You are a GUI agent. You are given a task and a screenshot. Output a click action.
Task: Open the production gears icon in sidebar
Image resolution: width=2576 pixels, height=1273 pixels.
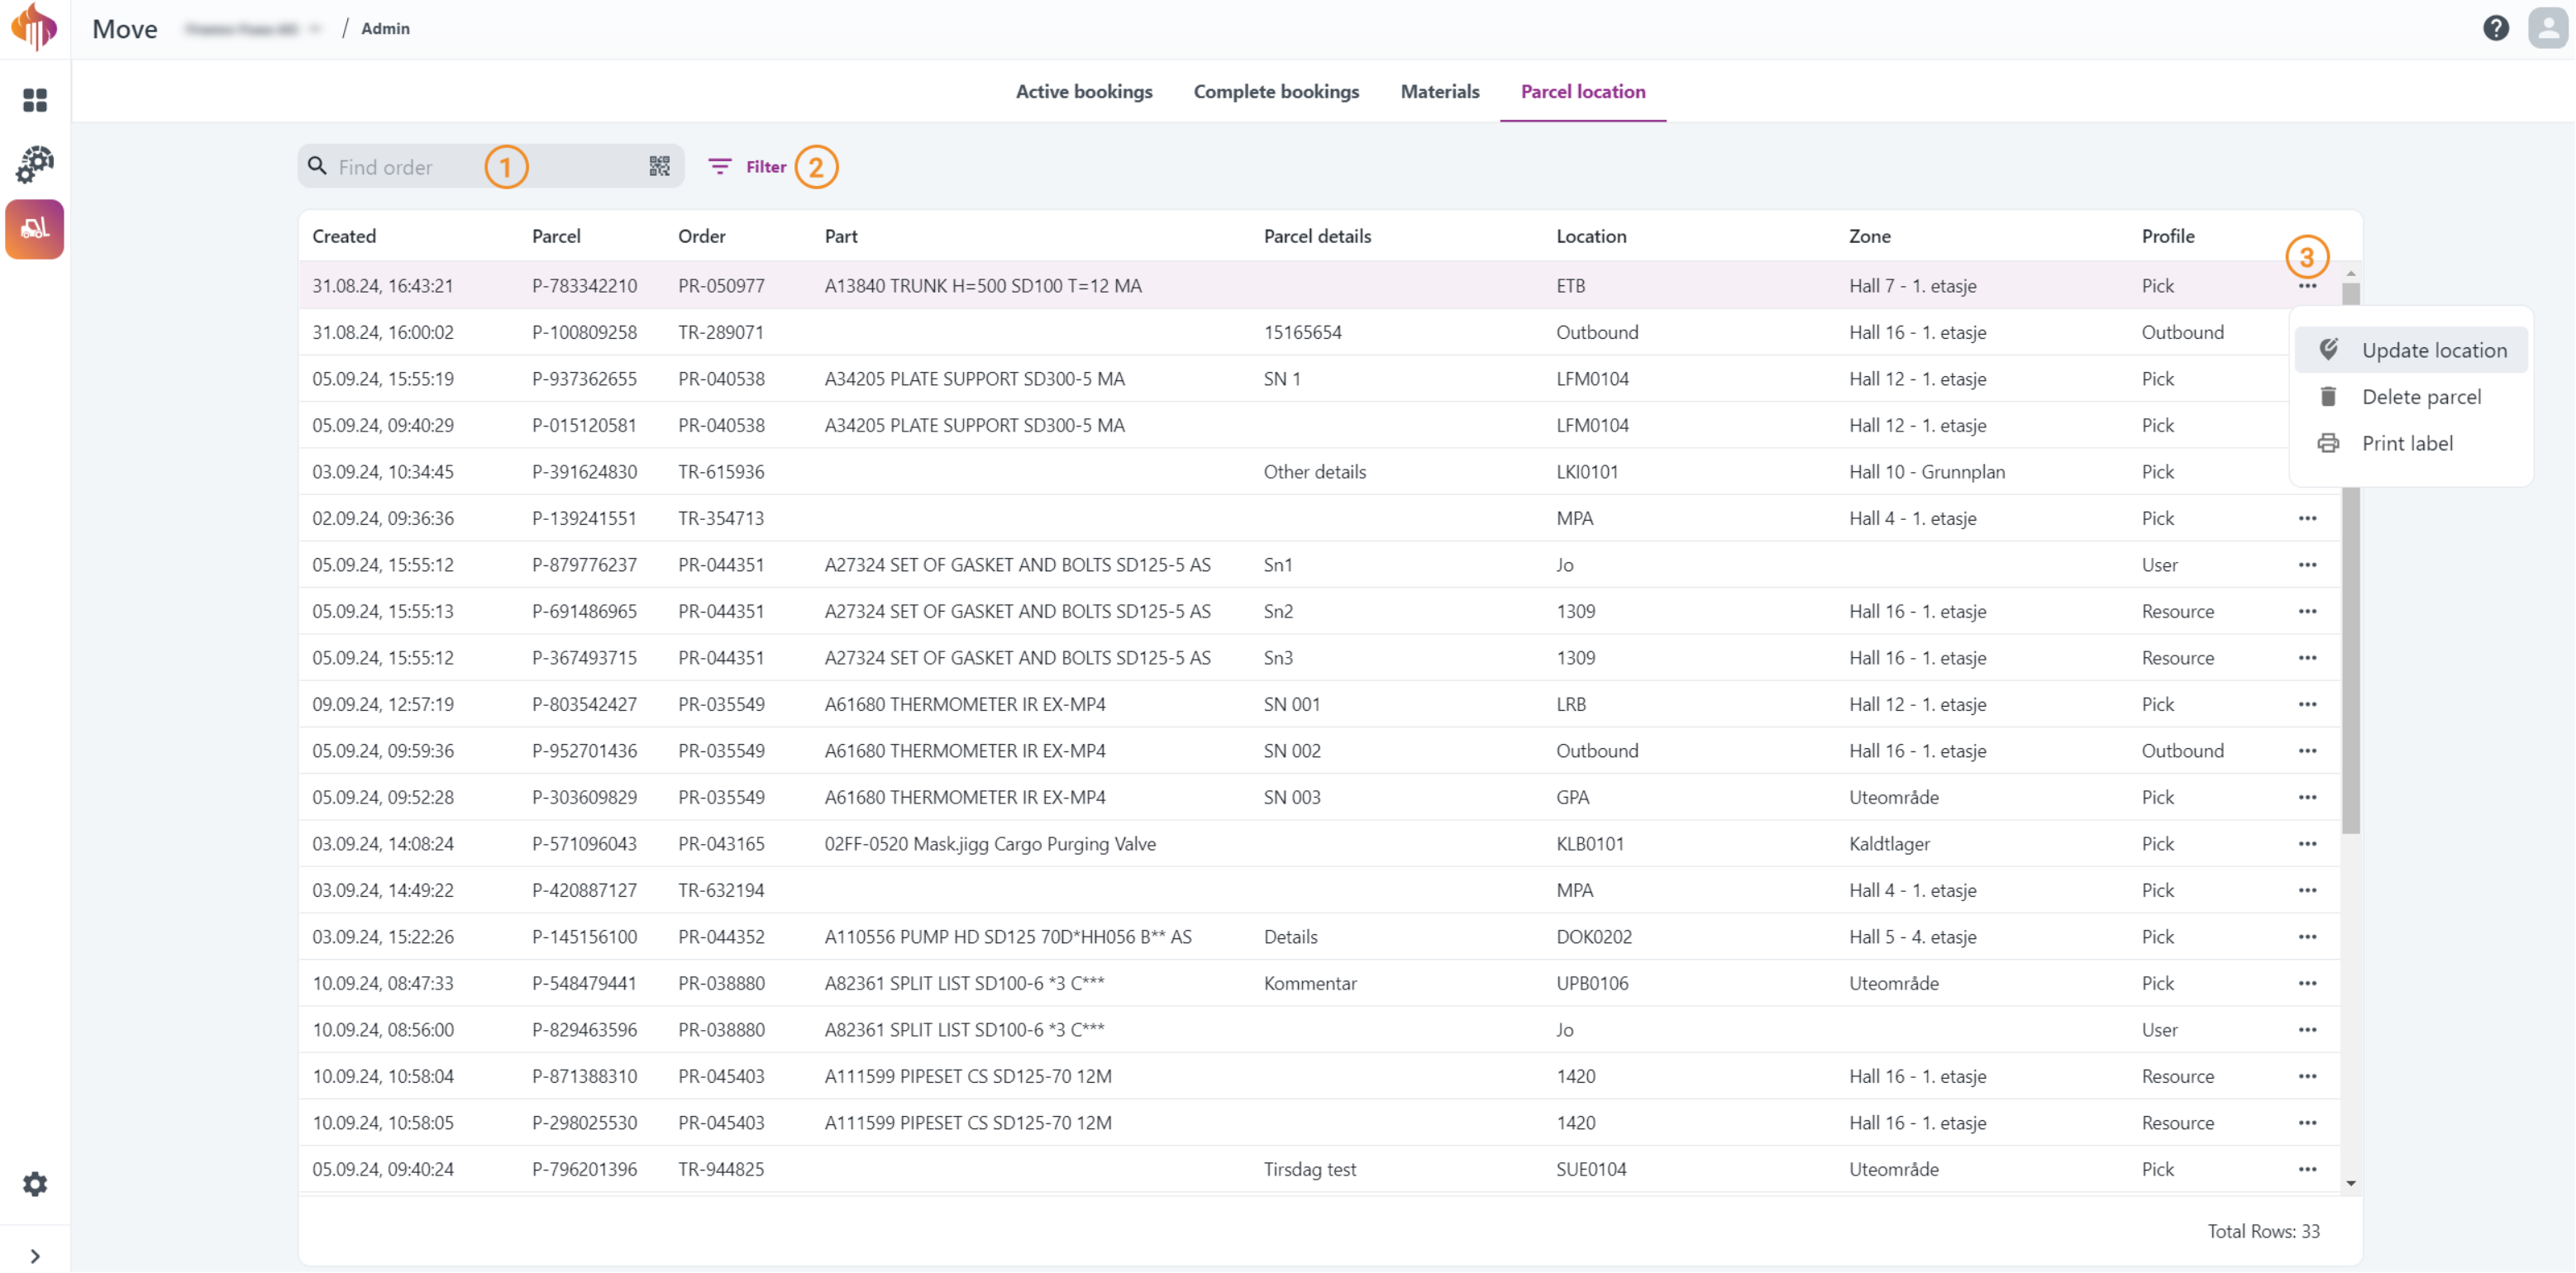35,164
